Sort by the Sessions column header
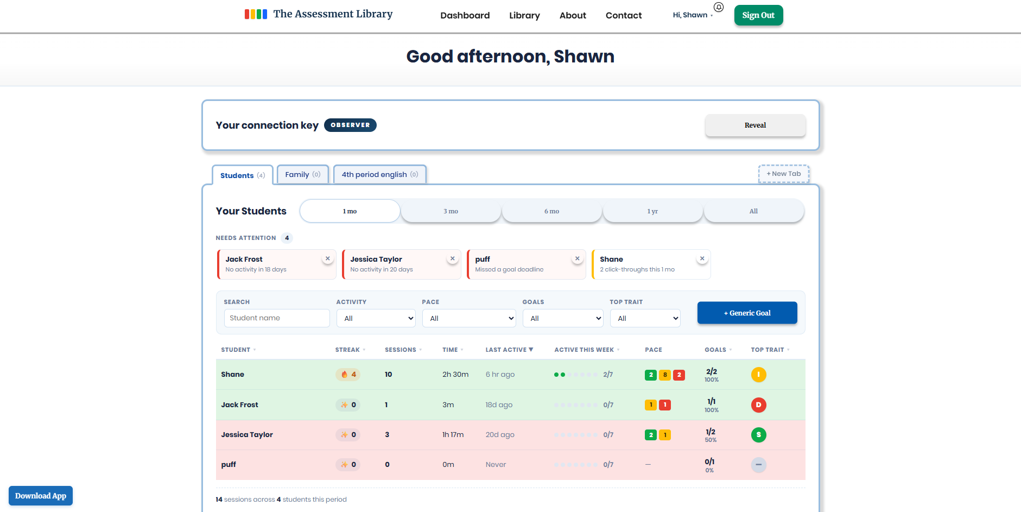Viewport: 1021px width, 512px height. (403, 350)
